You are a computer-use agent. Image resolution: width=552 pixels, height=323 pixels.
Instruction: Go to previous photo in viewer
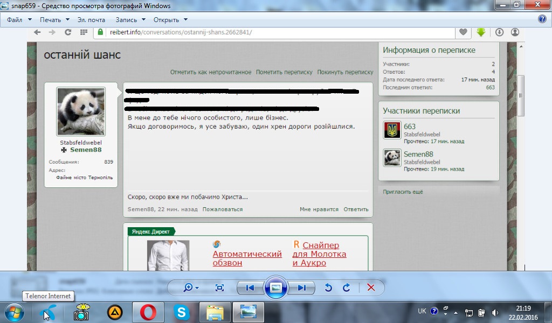click(250, 288)
